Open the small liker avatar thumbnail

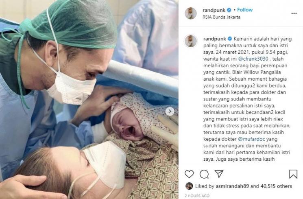pyautogui.click(x=189, y=186)
